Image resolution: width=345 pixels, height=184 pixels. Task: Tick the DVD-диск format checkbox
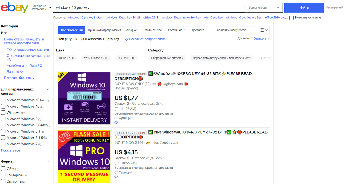(3, 175)
